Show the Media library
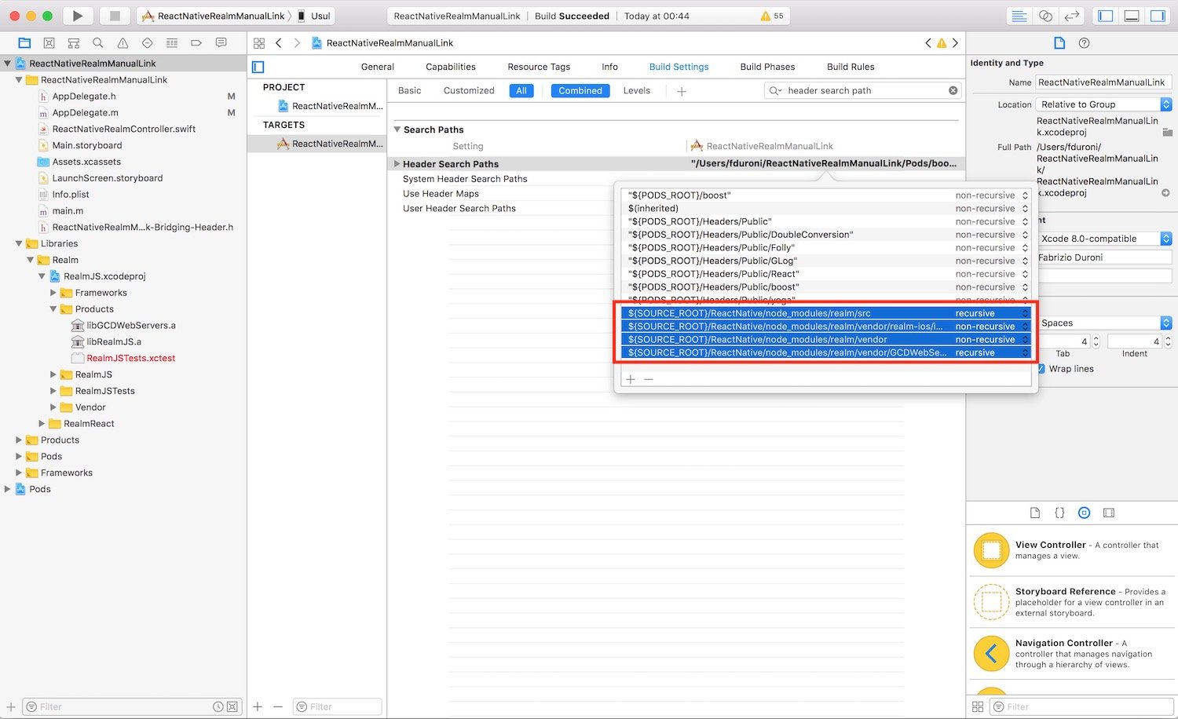The image size is (1178, 719). 1109,513
